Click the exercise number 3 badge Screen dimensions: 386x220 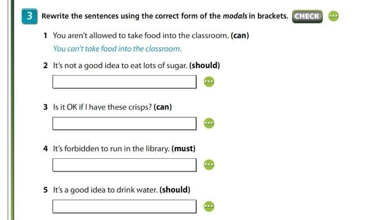30,16
